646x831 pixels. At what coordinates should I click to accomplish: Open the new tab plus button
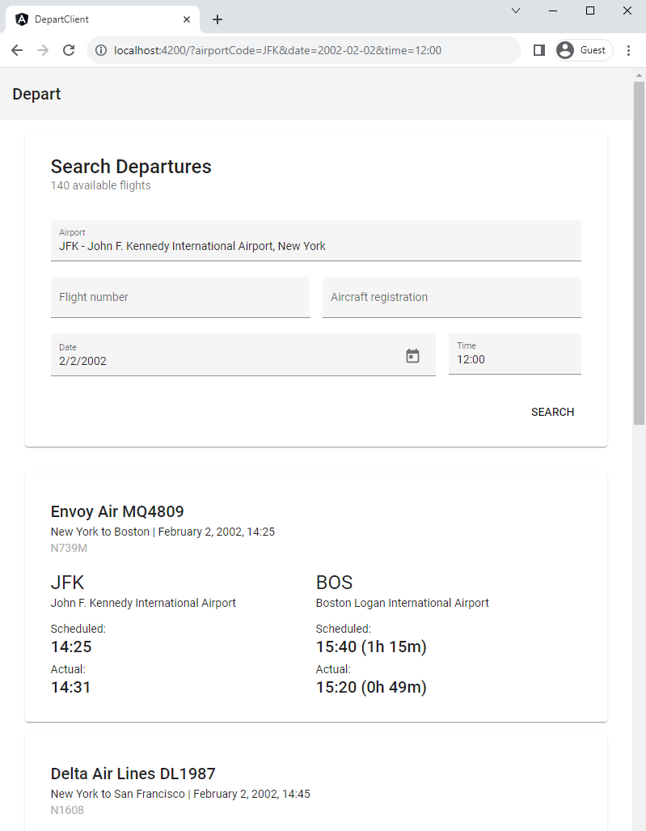[217, 19]
